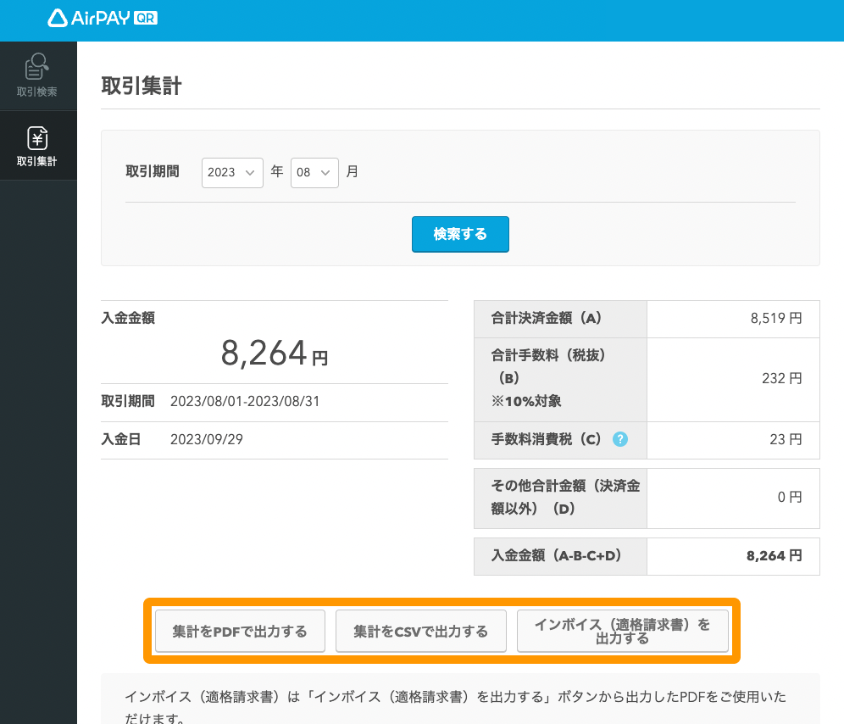The height and width of the screenshot is (724, 844).
Task: Click the 2023/09/29 deposit date
Action: click(x=207, y=440)
